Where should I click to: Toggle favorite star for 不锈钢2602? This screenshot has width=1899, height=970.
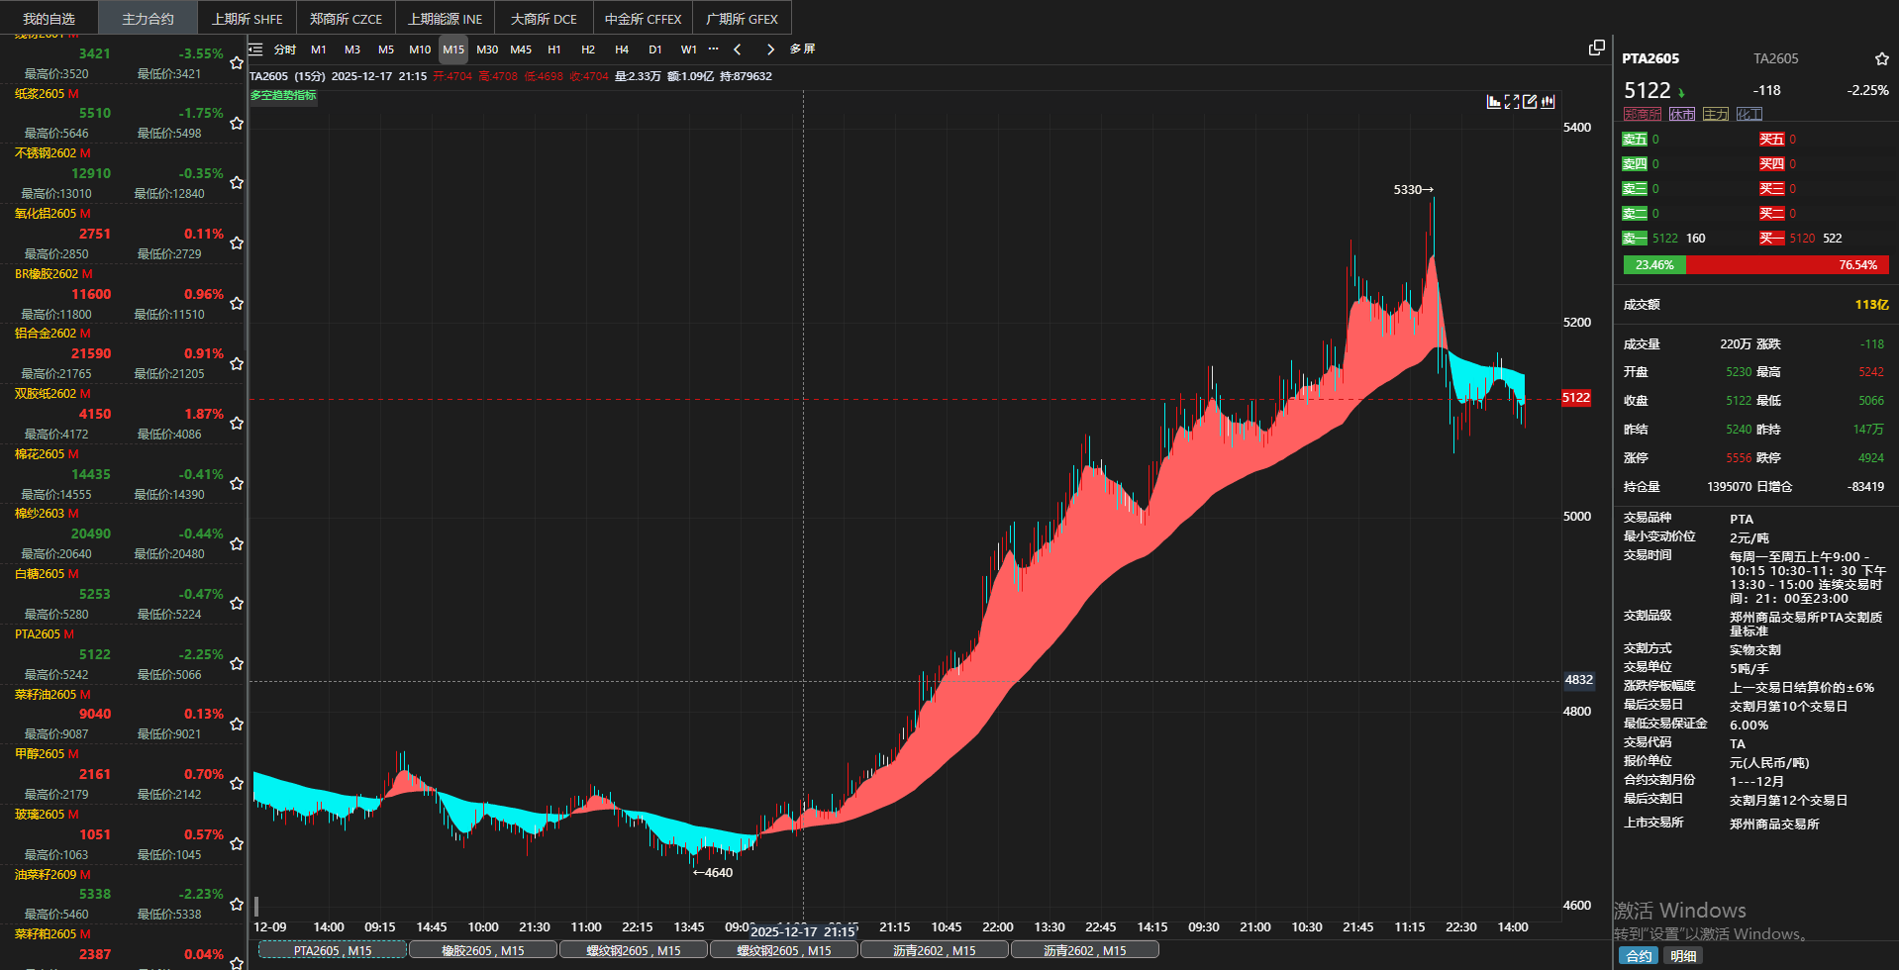pyautogui.click(x=237, y=182)
